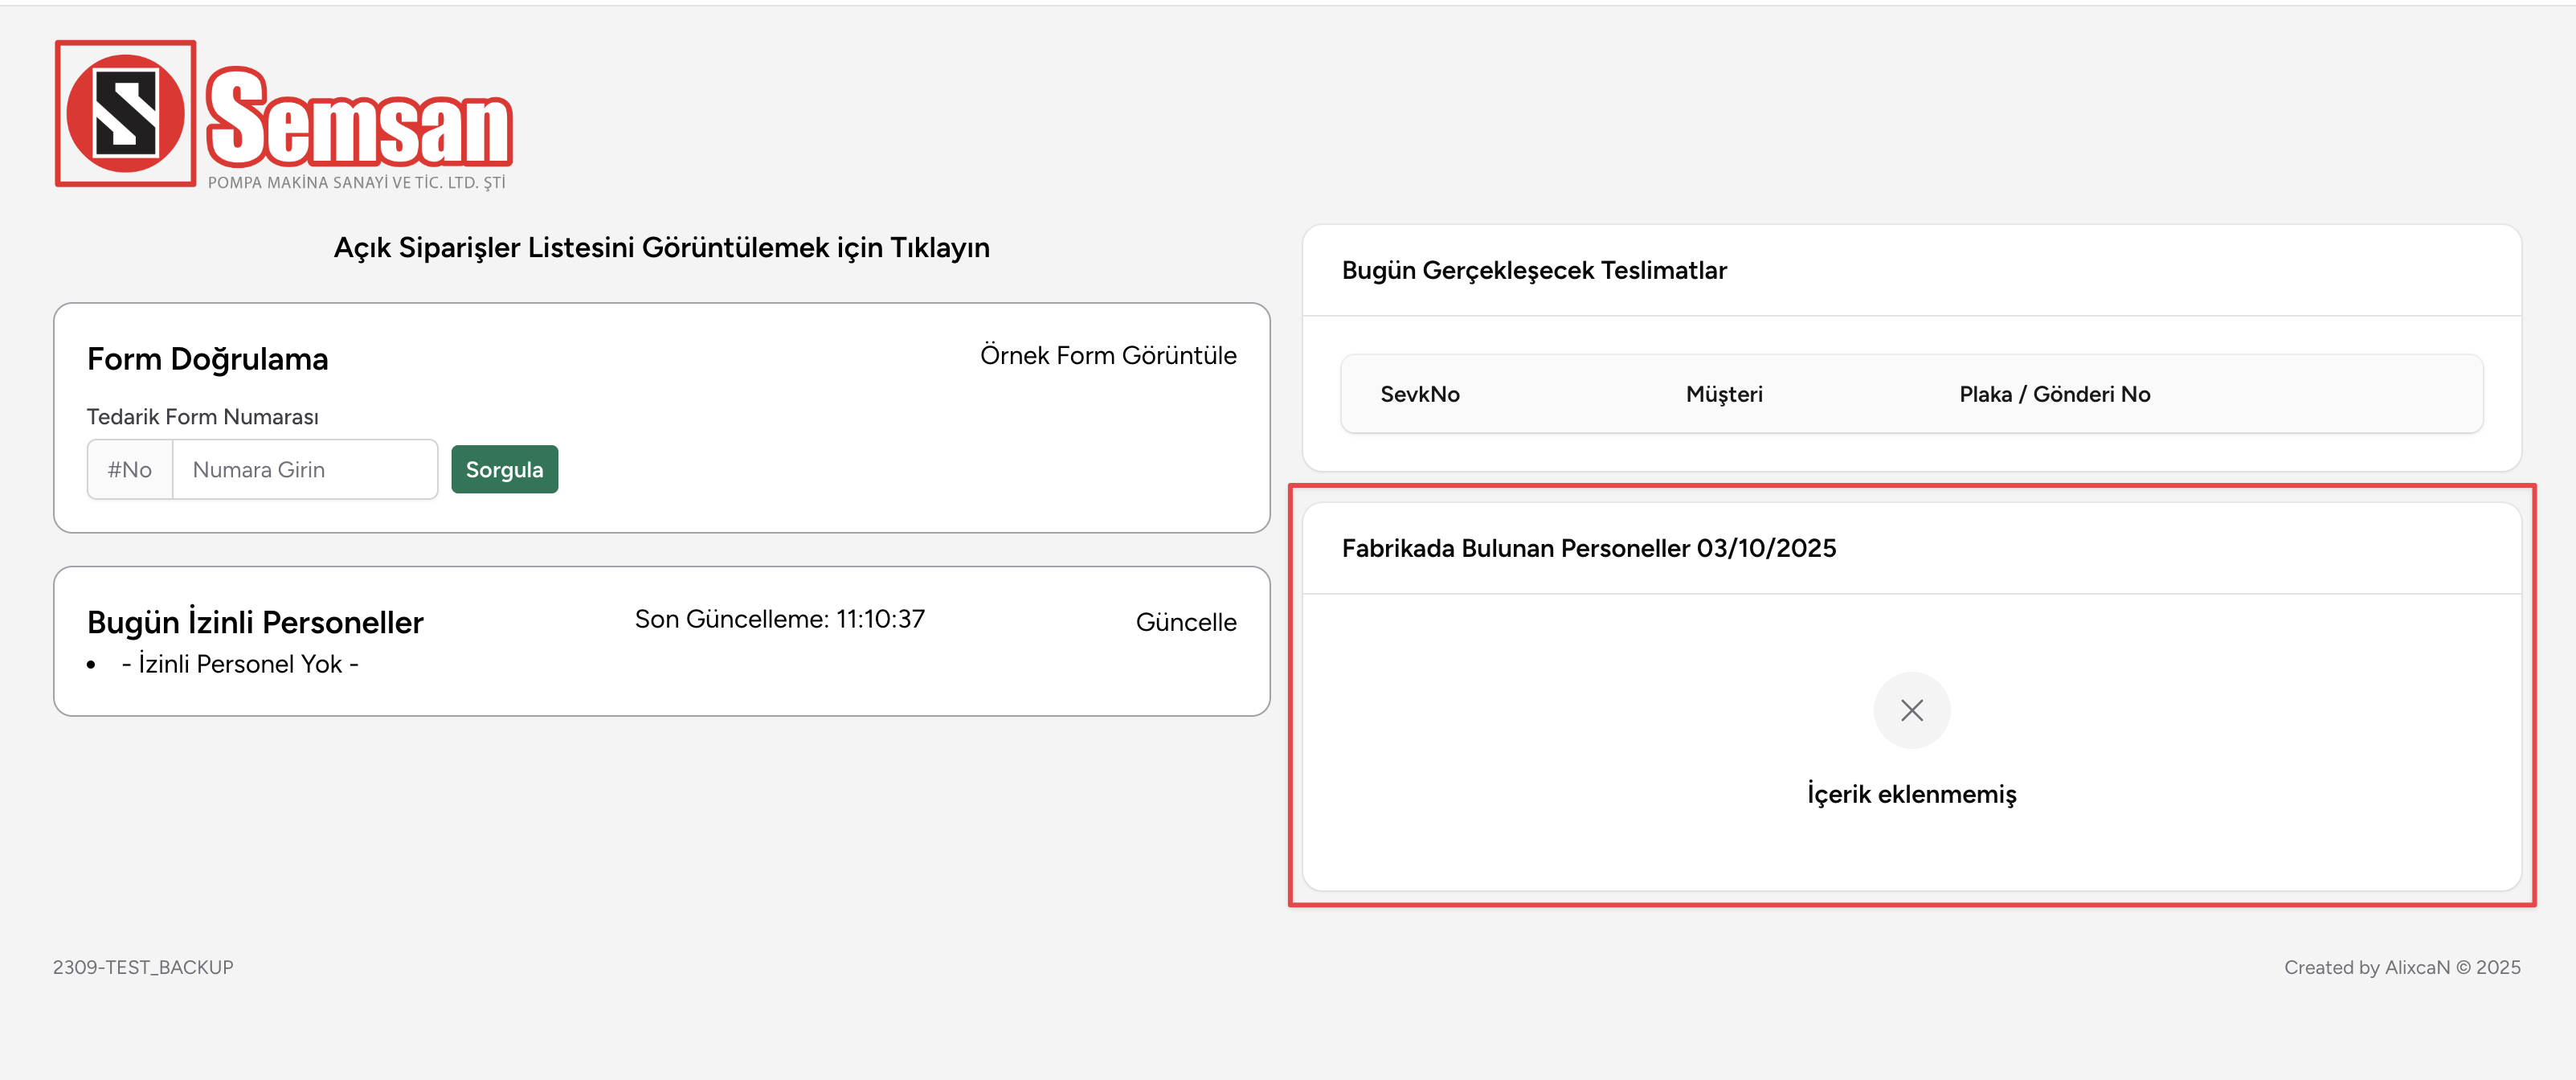The height and width of the screenshot is (1080, 2576).
Task: Click Güncelle to refresh leave list
Action: coord(1186,622)
